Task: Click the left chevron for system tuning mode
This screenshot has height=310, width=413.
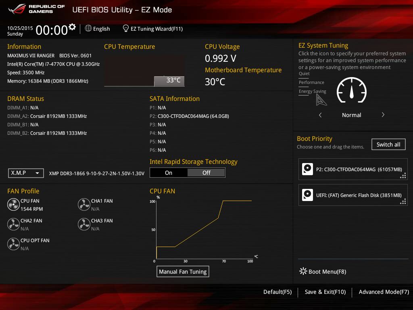Action: click(x=320, y=115)
